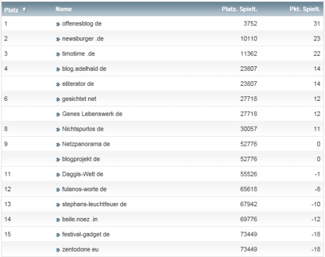This screenshot has width=325, height=257.
Task: Select the points value -10
Action: (316, 204)
